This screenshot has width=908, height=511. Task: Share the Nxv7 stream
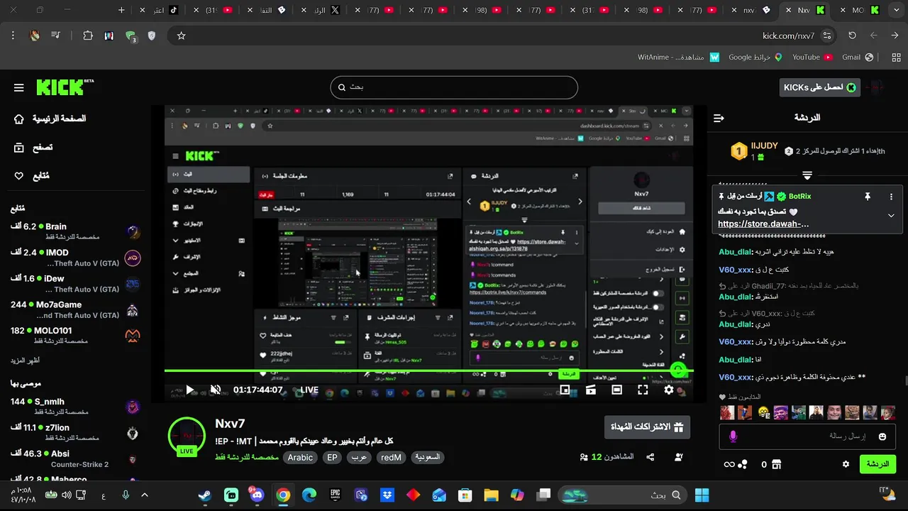[x=650, y=457]
